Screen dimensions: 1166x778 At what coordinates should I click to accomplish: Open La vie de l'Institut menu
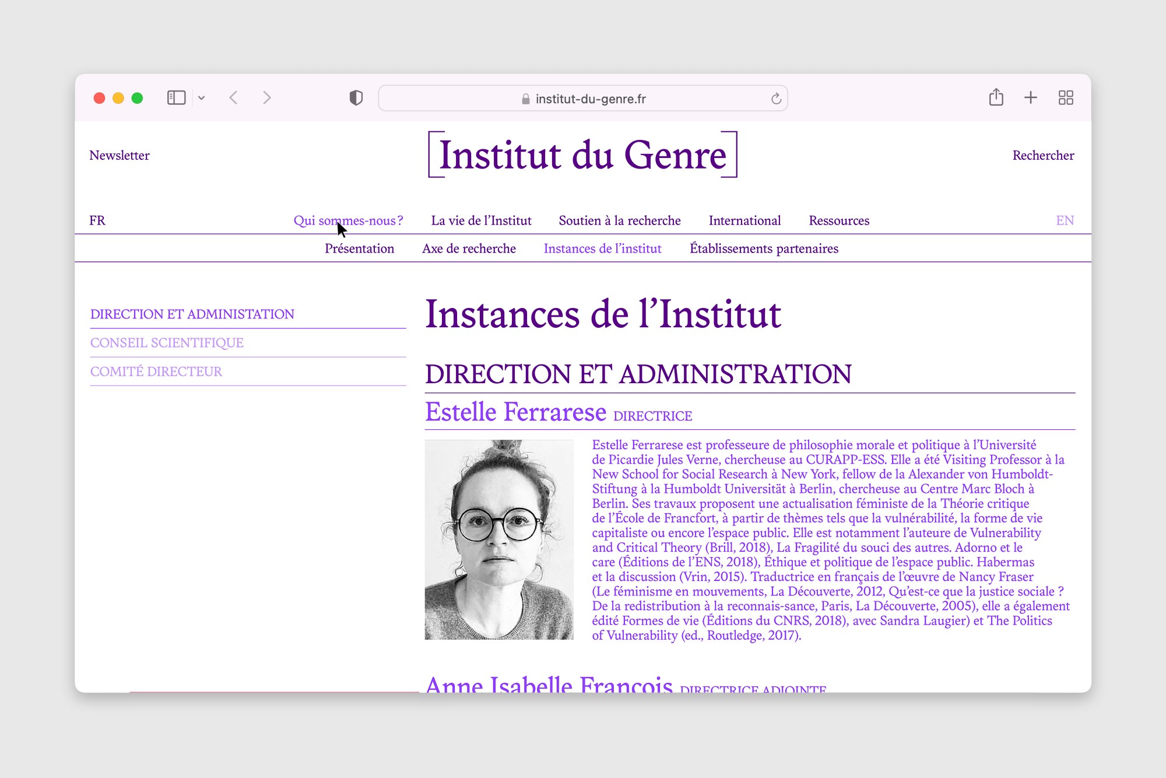pyautogui.click(x=481, y=220)
